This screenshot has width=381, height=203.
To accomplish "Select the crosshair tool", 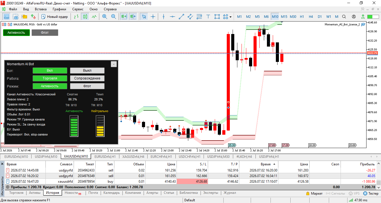I will tap(153, 17).
